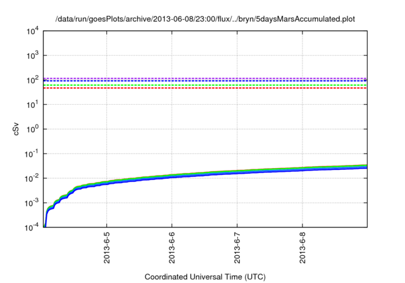Click the 2013-6-7 date label
This screenshot has height=283, width=405.
tap(237, 248)
